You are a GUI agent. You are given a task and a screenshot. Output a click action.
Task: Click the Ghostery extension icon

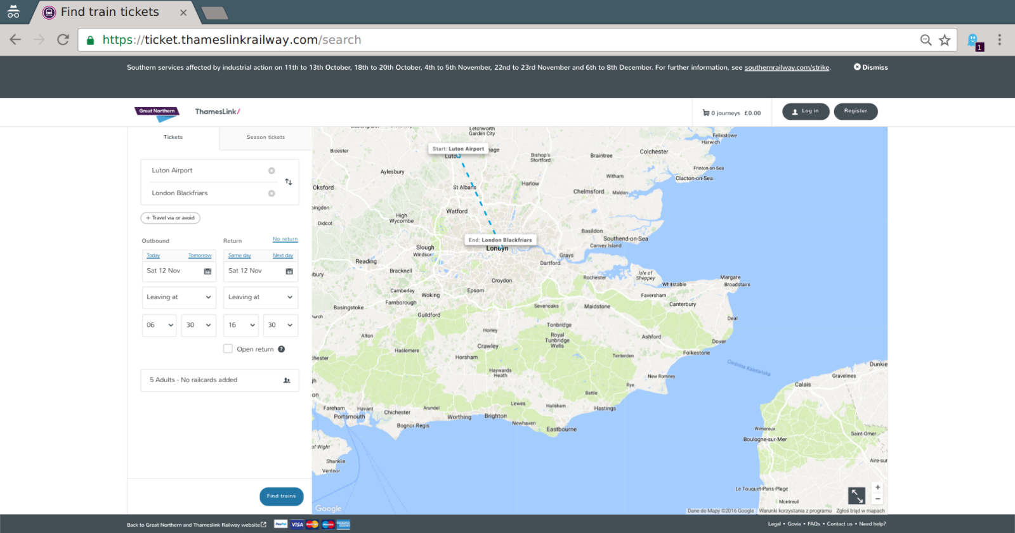(x=974, y=41)
